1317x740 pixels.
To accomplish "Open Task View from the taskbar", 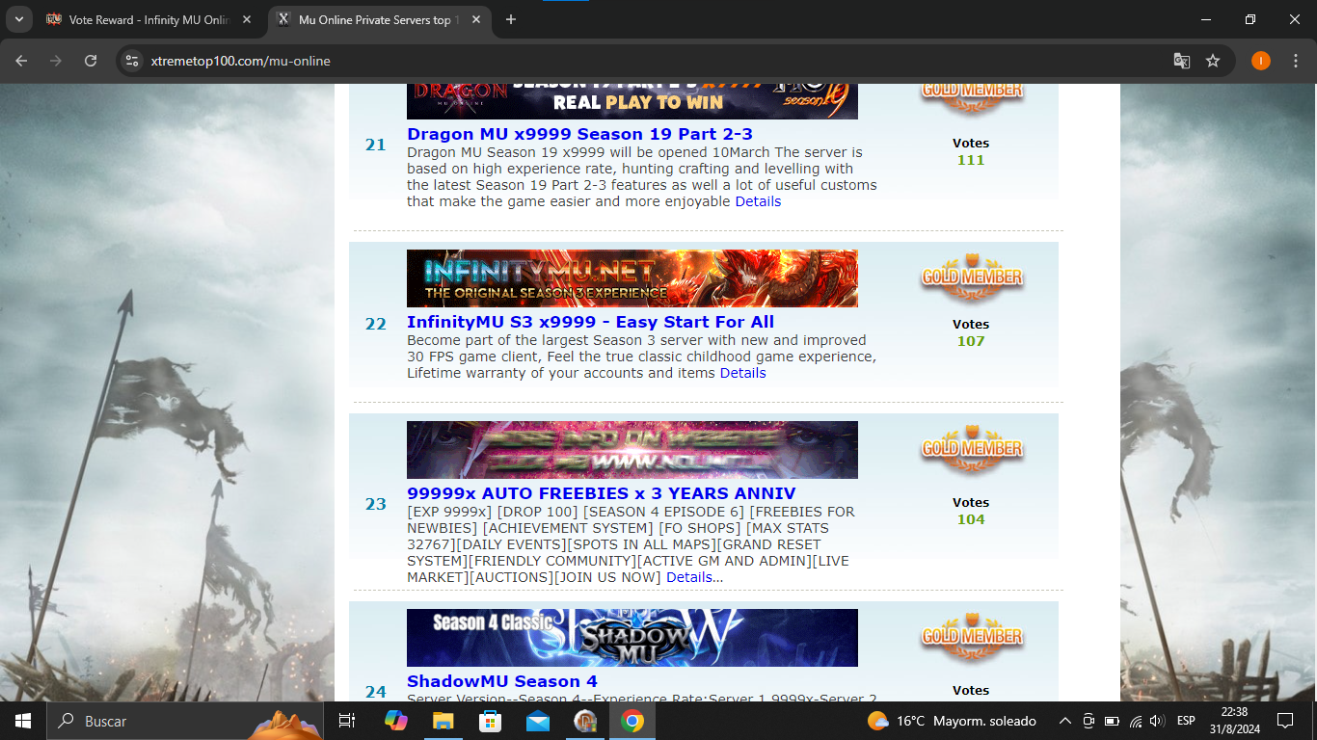I will 347,721.
